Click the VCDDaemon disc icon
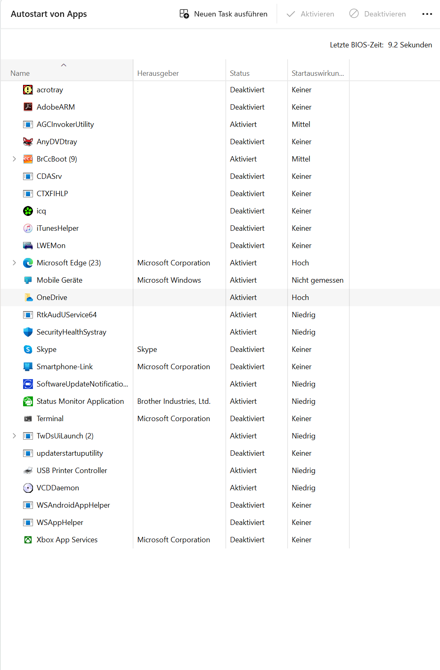 [x=28, y=488]
